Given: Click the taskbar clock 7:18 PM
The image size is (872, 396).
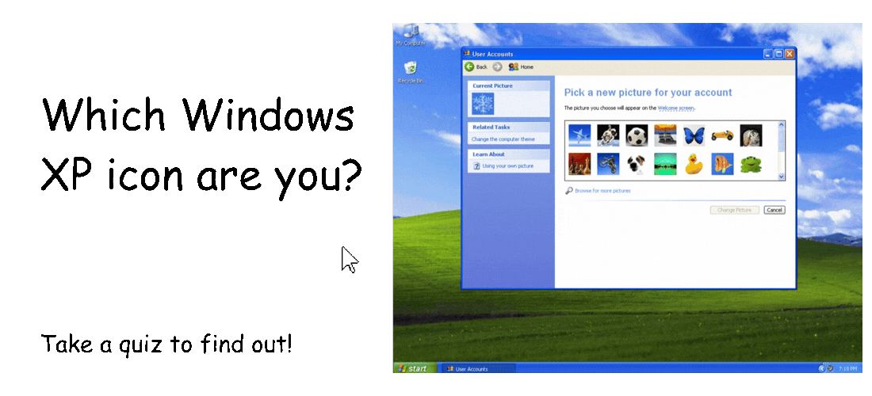Looking at the screenshot, I should pyautogui.click(x=847, y=369).
